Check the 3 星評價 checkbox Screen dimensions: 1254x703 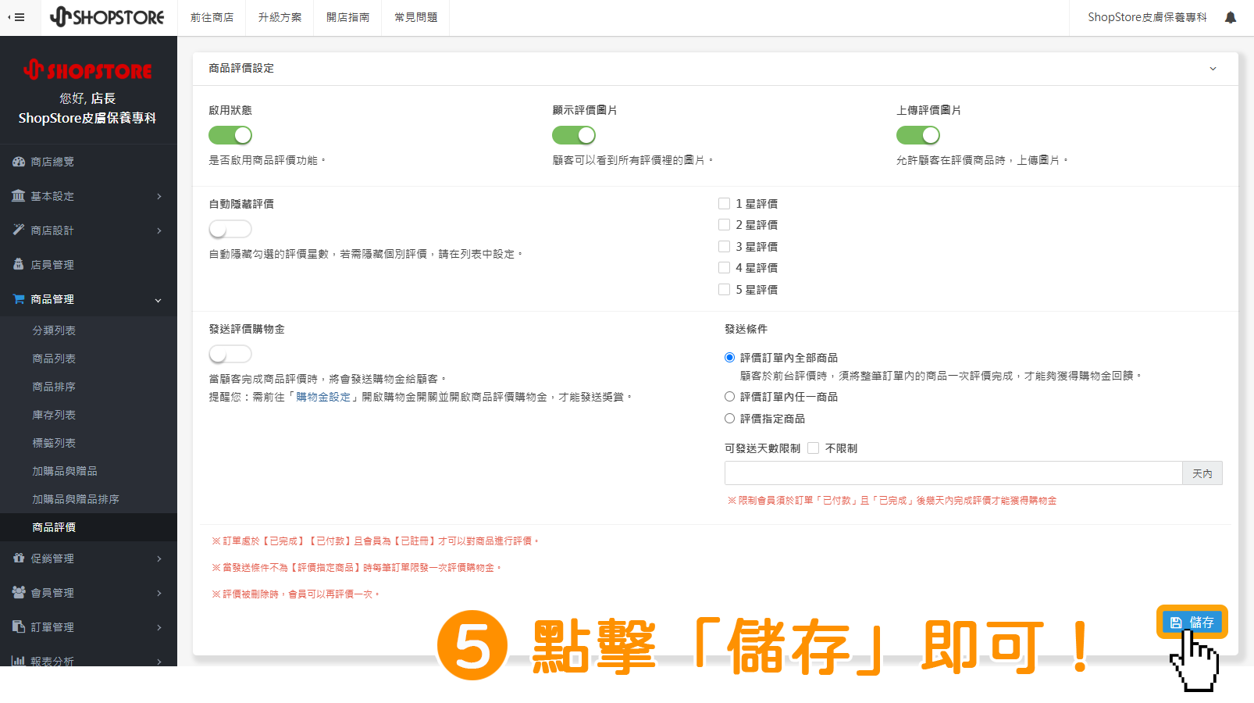pyautogui.click(x=724, y=247)
